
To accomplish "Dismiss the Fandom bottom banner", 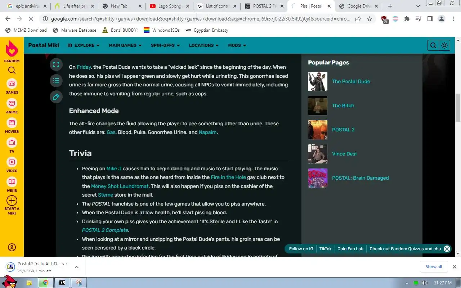I will [447, 249].
